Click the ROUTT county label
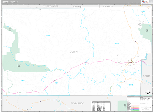This screenshot has width=154, height=112. (x=146, y=76)
